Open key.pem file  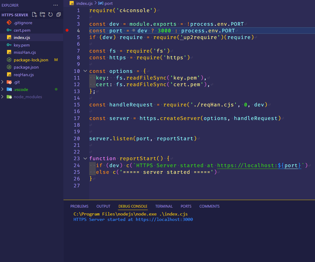(31, 45)
